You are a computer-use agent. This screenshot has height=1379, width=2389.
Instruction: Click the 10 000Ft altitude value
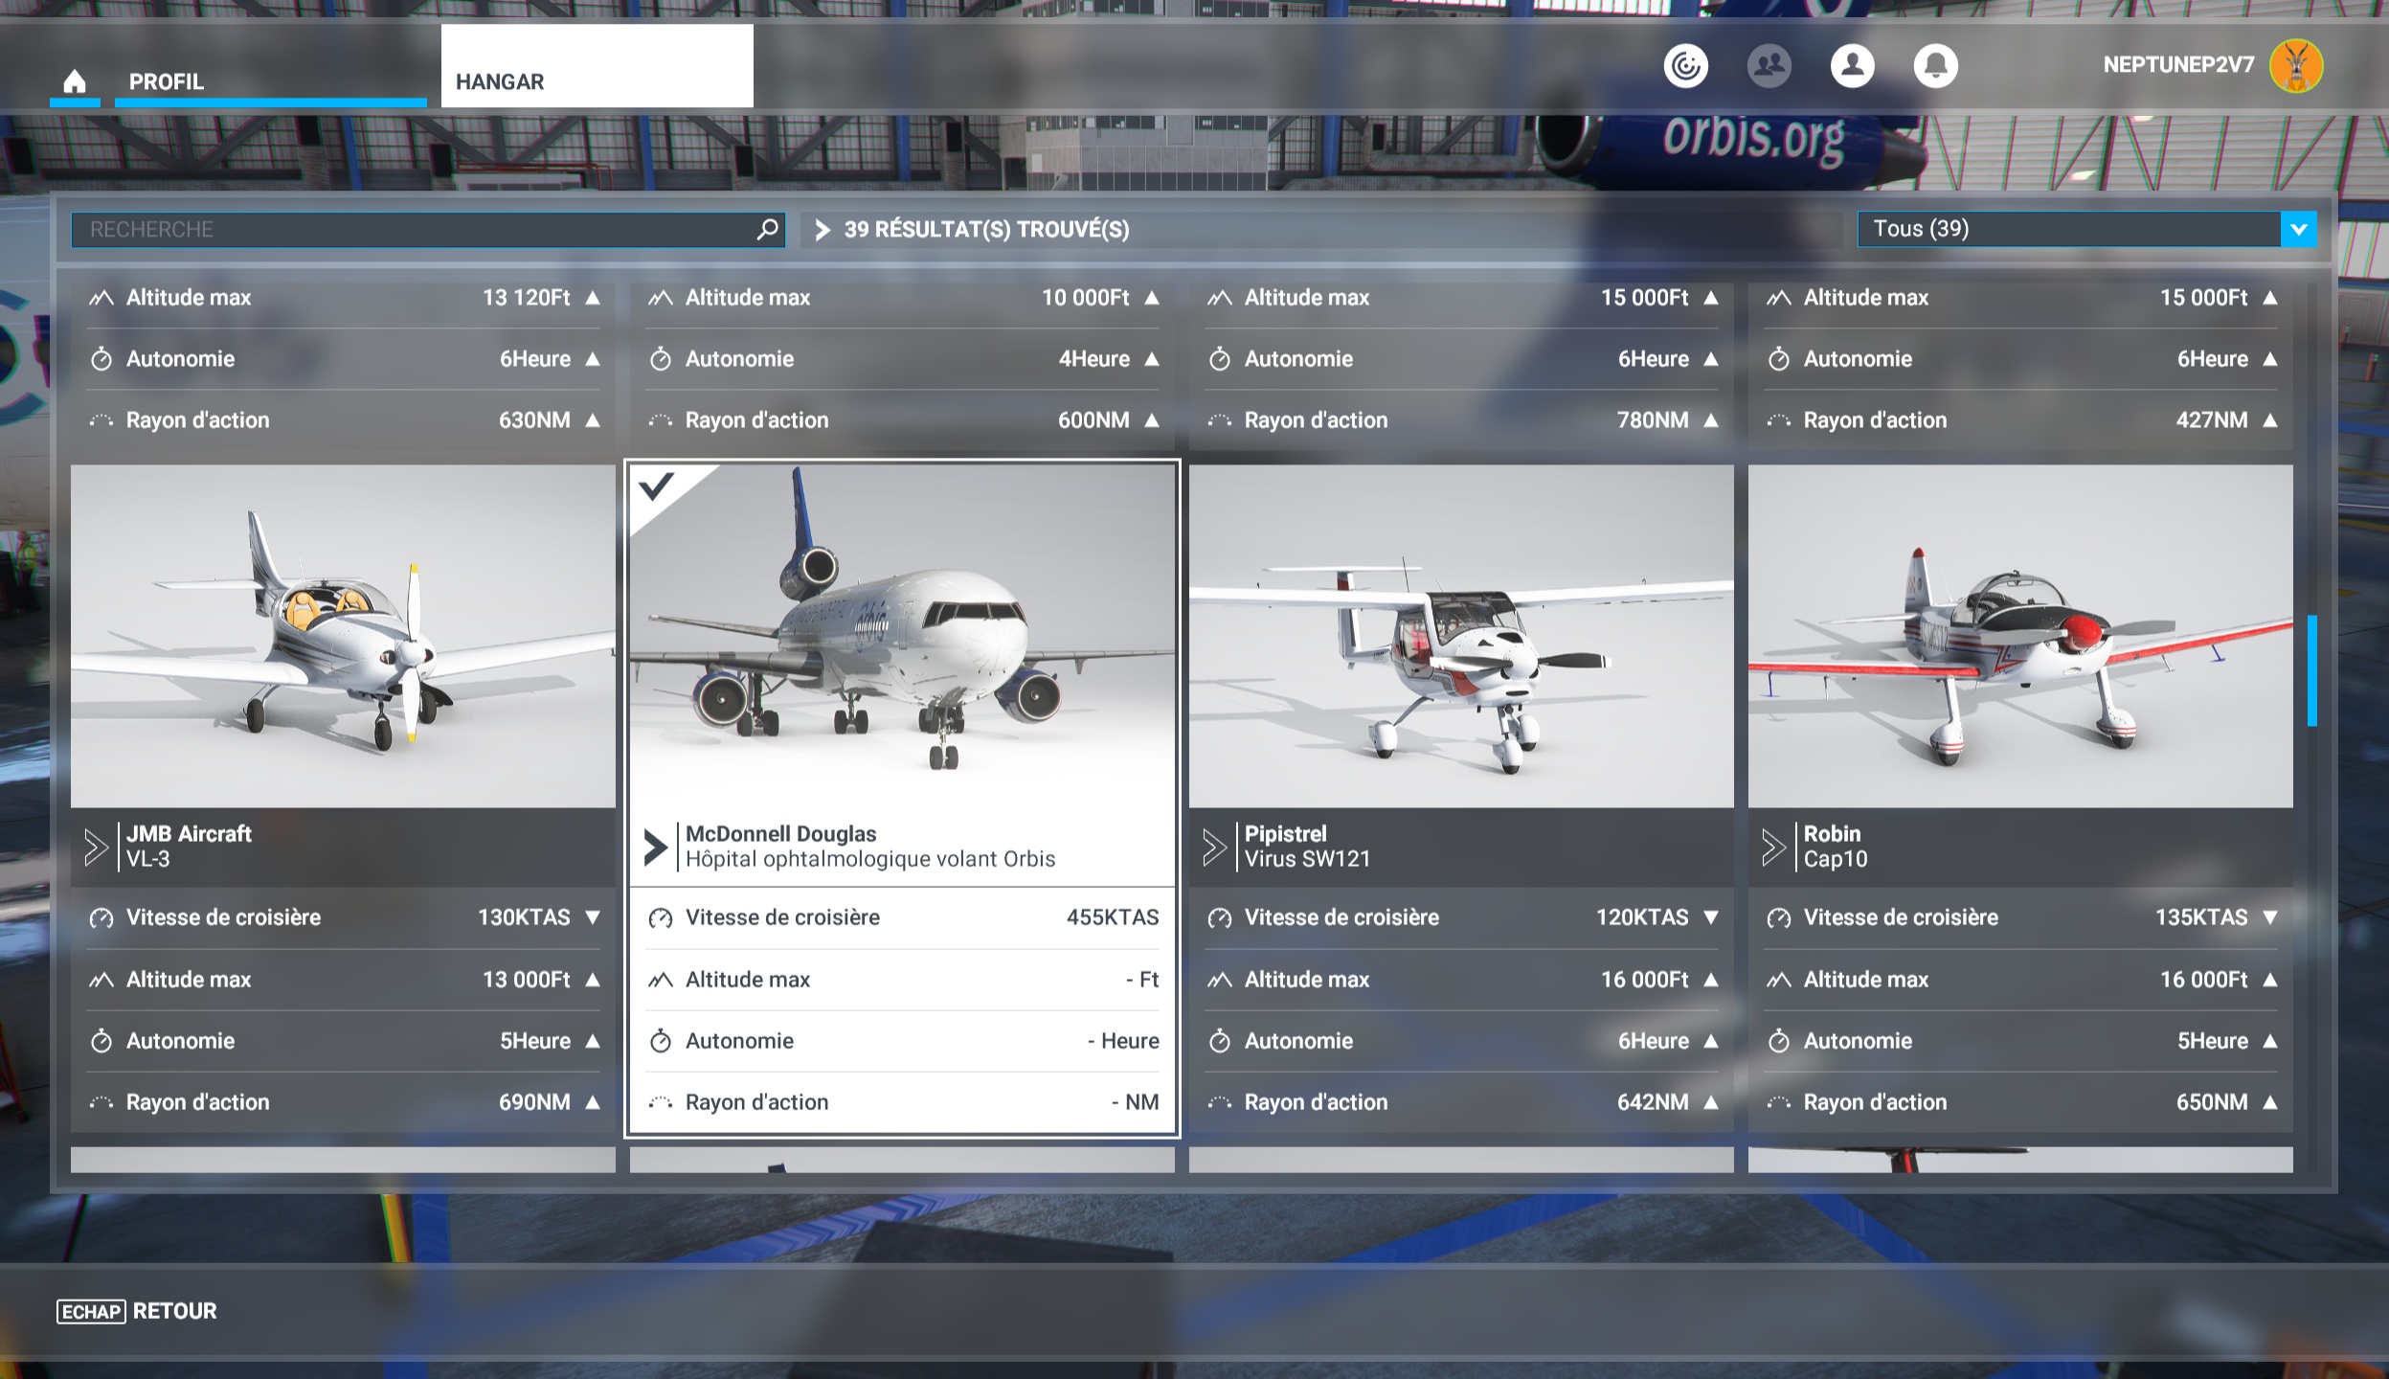1086,298
